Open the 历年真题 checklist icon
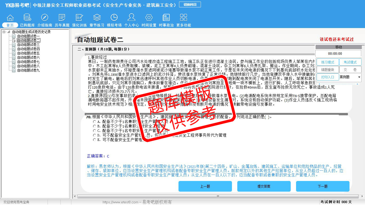This screenshot has height=205, width=365. (x=62, y=18)
